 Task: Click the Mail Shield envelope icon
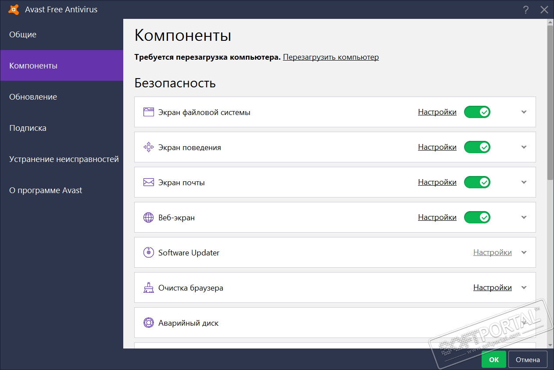(149, 182)
